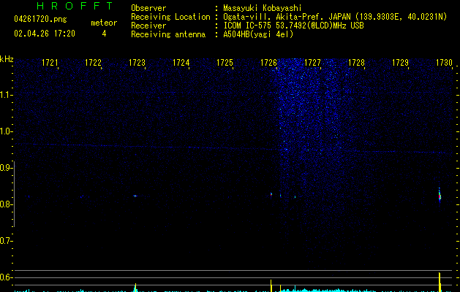Click the tall yellow power peak near 1730
Viewport: 460px width, 292px height.
click(x=440, y=282)
